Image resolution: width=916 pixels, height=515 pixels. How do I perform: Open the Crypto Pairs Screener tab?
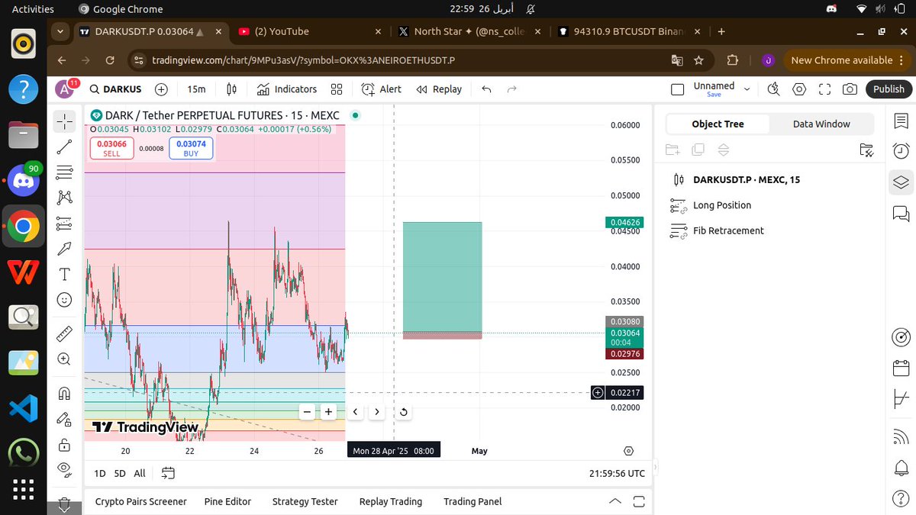click(140, 501)
